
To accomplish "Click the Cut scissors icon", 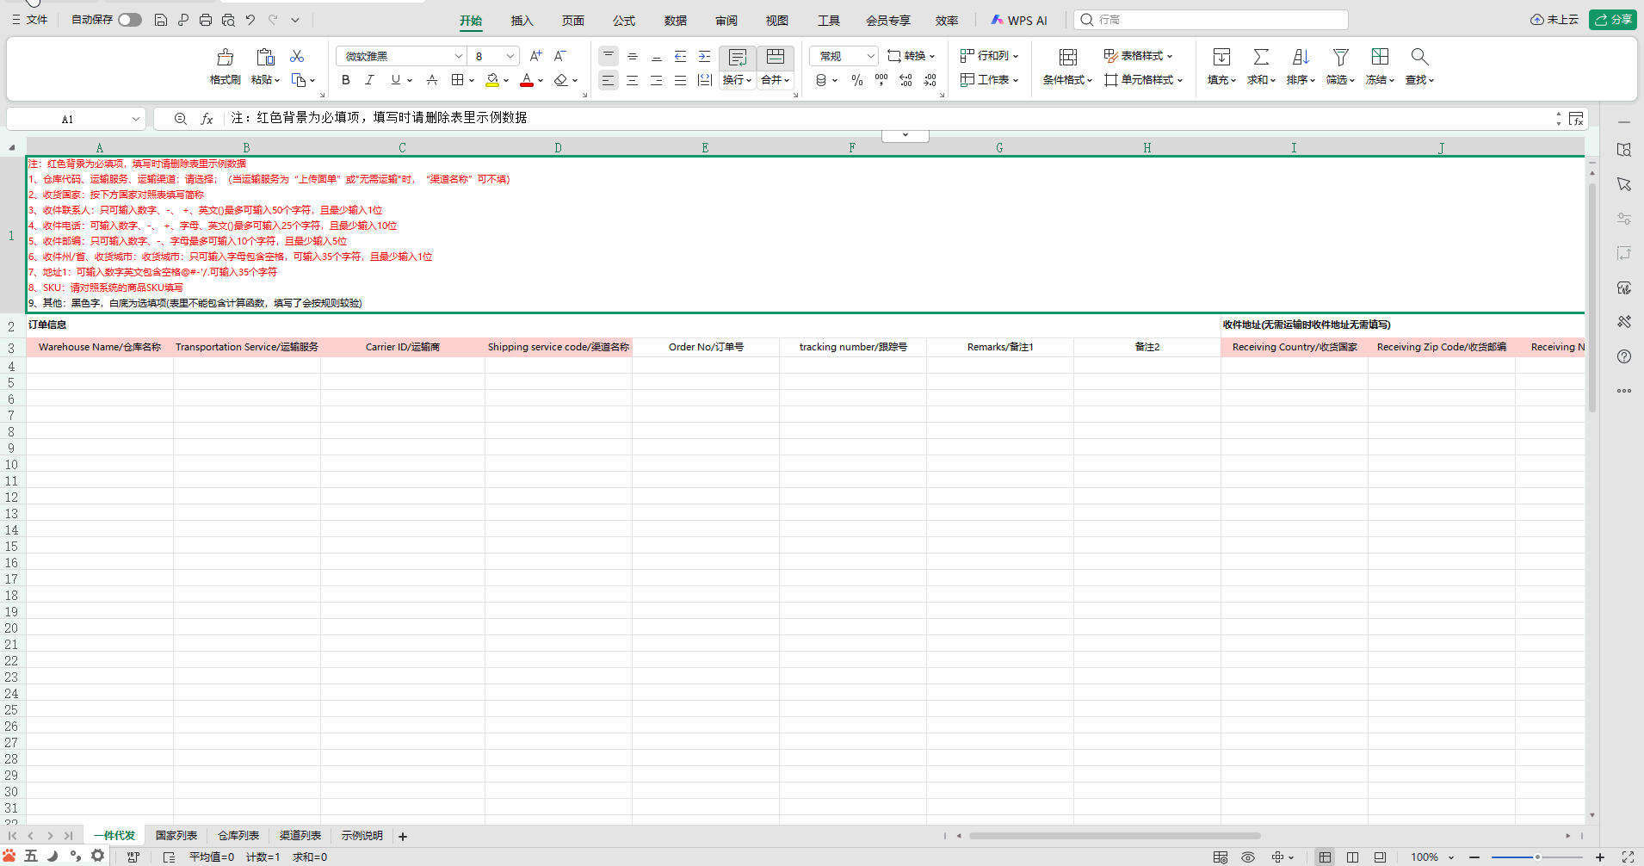I will click(x=297, y=56).
